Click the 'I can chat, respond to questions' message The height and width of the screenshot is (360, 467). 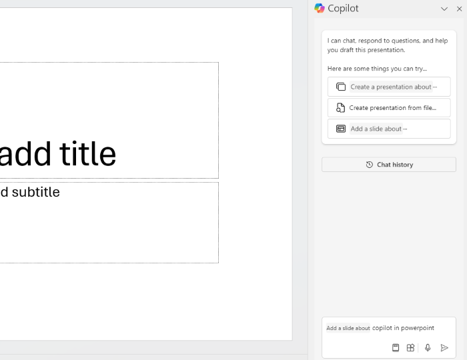click(x=388, y=45)
